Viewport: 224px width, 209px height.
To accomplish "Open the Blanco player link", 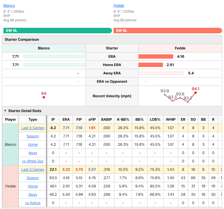I will 9,6.
